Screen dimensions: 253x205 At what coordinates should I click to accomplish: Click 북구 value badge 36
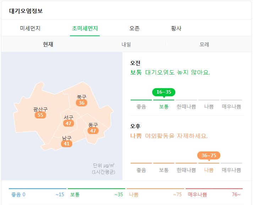coord(82,103)
